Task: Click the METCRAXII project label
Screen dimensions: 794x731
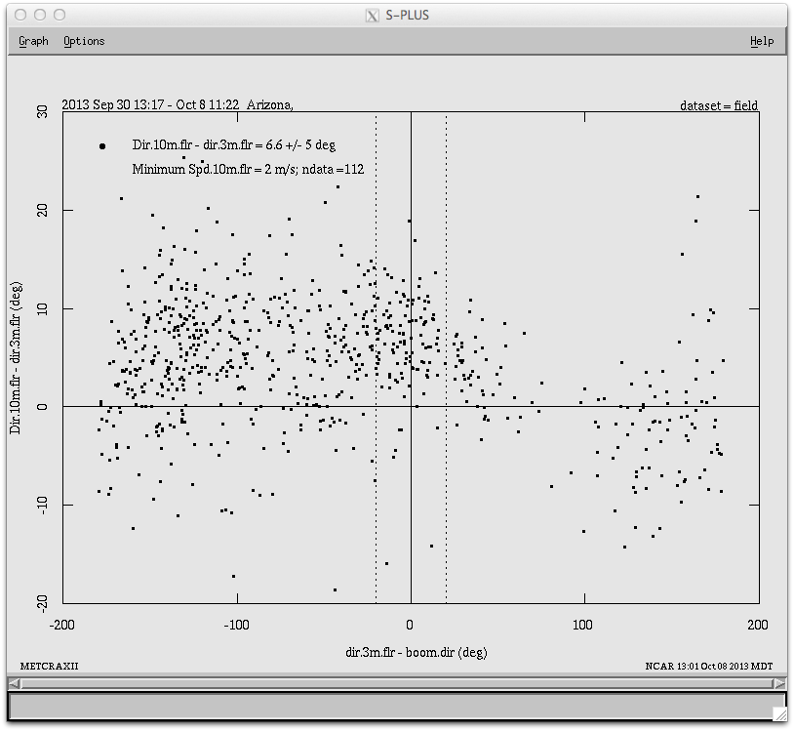Action: point(49,667)
